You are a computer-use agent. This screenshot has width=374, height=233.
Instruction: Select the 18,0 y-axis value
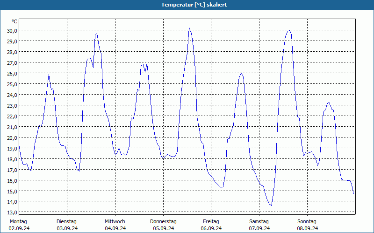12,159
